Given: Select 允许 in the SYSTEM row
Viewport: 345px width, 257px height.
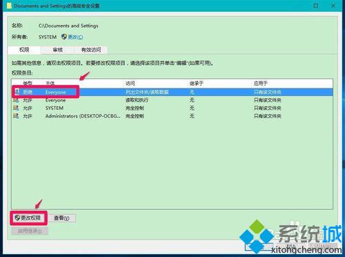Looking at the screenshot, I should (28, 108).
